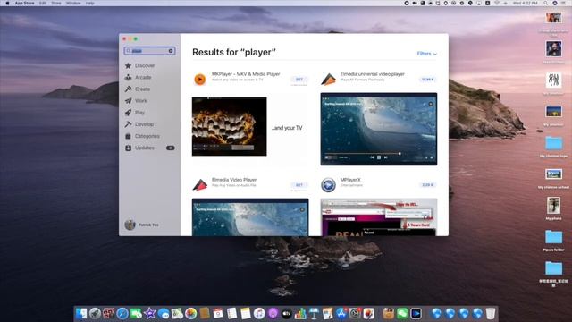Open Podcasts from the dock
The image size is (572, 322).
[x=273, y=313]
